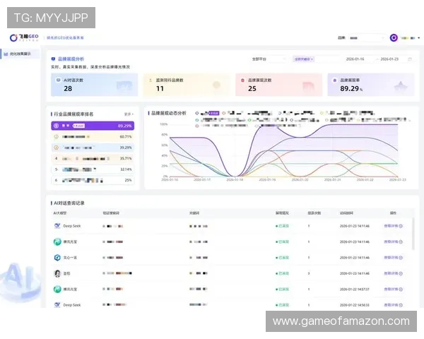Click the shield icon beside 品牌展现分析
Viewport: 424px width, 339px height.
click(x=54, y=59)
